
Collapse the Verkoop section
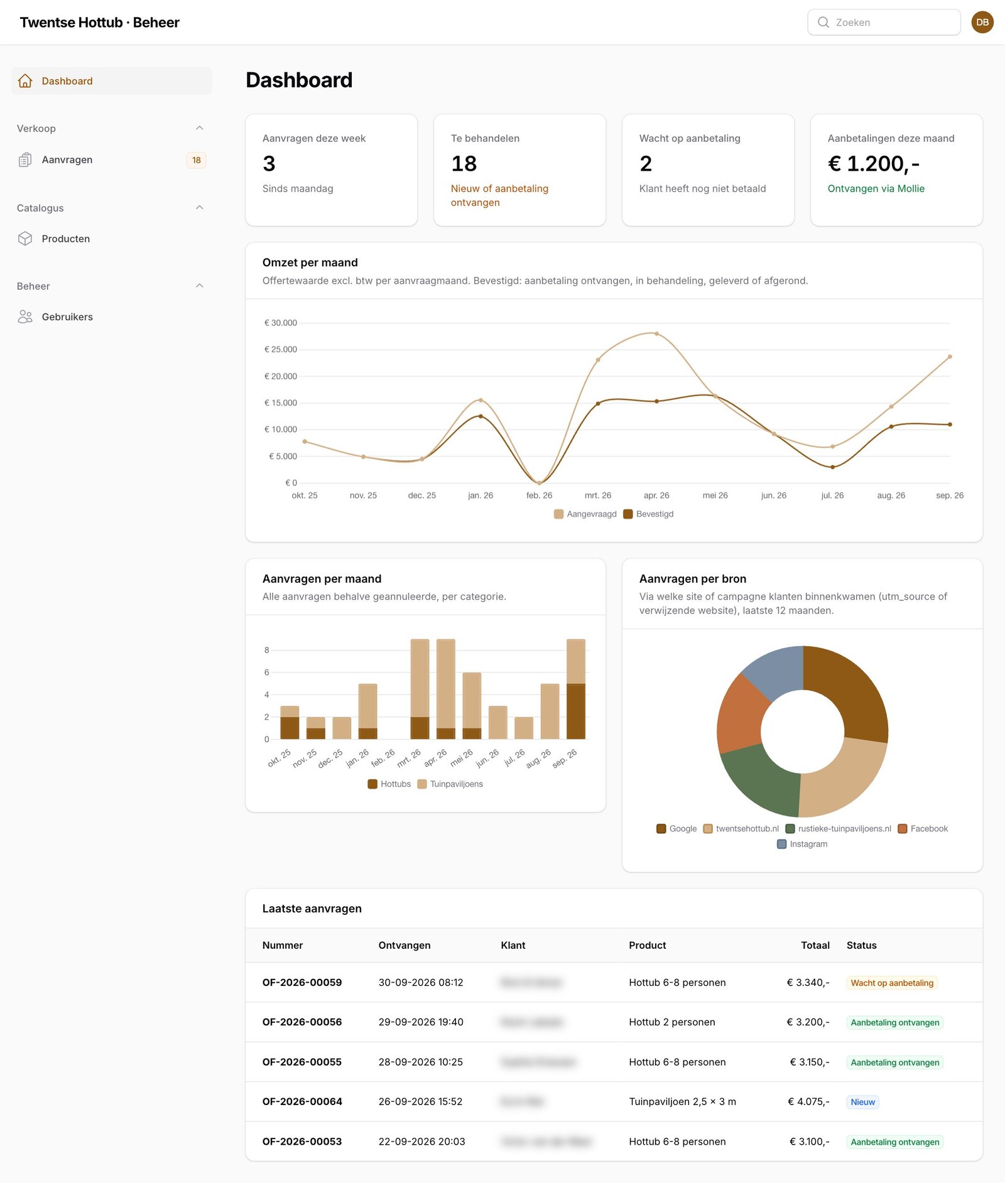(200, 128)
